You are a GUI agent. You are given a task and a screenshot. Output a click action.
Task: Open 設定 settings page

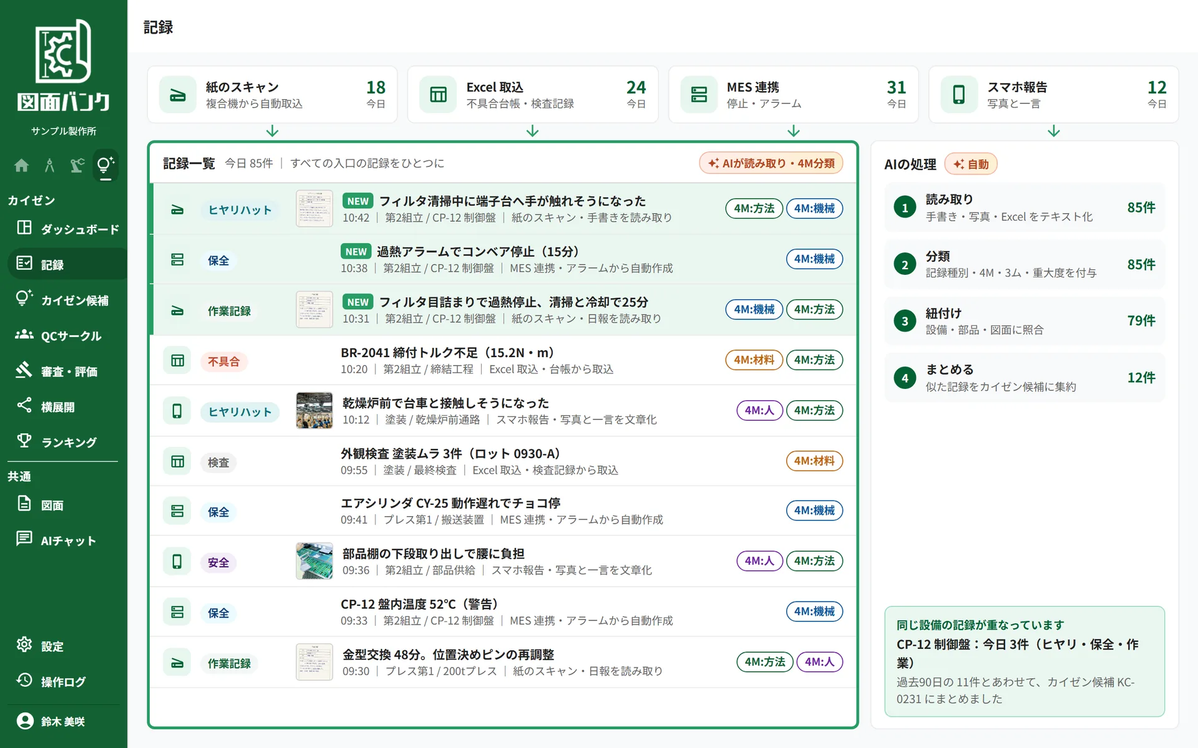point(67,646)
